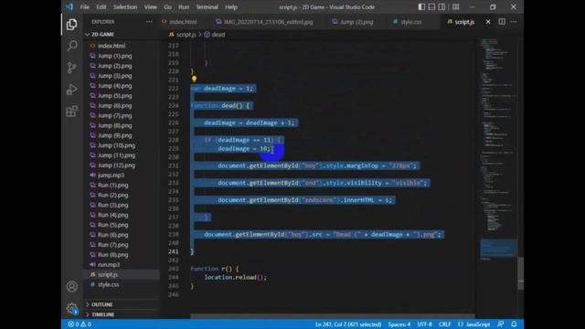Screen dimensions: 585x329
Task: Open notifications bell in status bar
Action: click(514, 324)
